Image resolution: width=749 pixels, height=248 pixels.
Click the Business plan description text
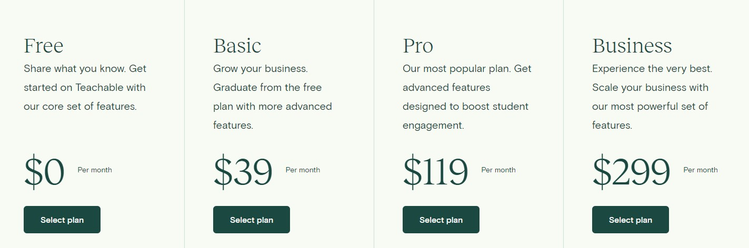652,97
